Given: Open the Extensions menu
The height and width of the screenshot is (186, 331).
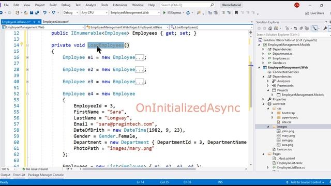Looking at the screenshot, I should (x=120, y=5).
